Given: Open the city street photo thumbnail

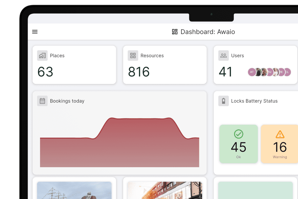Looking at the screenshot, I should [165, 191].
